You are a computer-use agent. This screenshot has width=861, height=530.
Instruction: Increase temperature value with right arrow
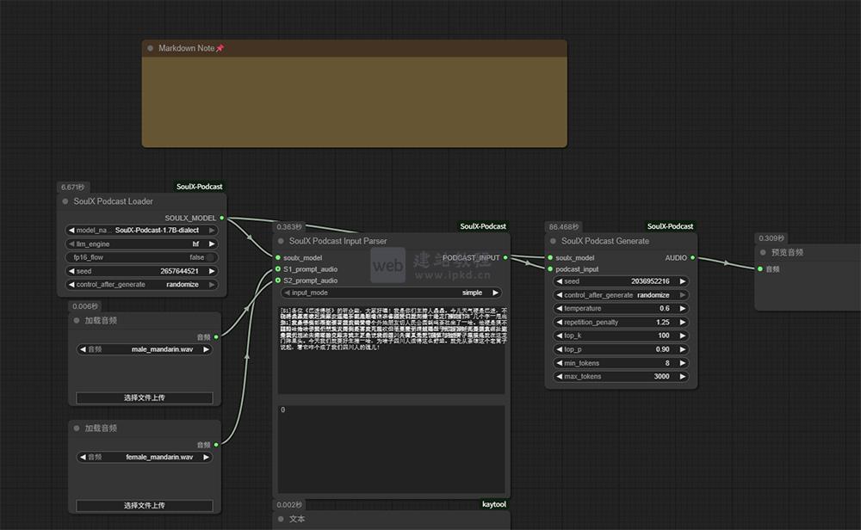tap(683, 309)
